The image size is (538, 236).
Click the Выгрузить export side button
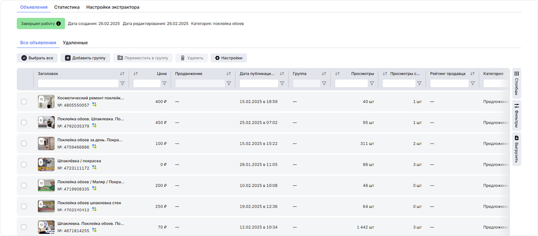pos(516,149)
